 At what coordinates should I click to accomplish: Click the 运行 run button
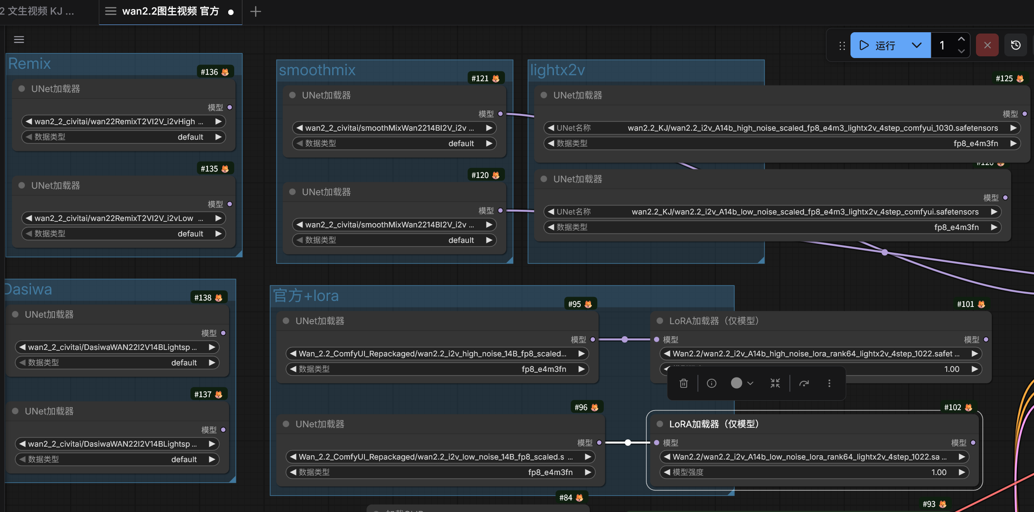[x=878, y=45]
